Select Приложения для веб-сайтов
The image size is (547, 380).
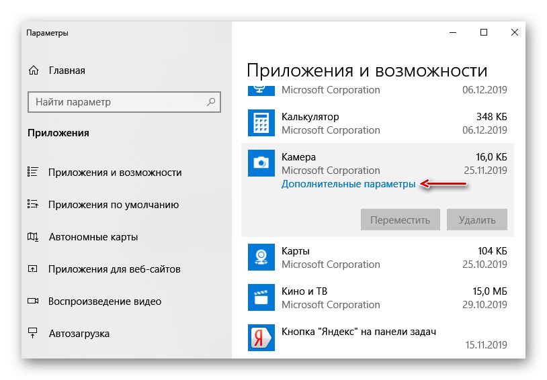pos(114,269)
